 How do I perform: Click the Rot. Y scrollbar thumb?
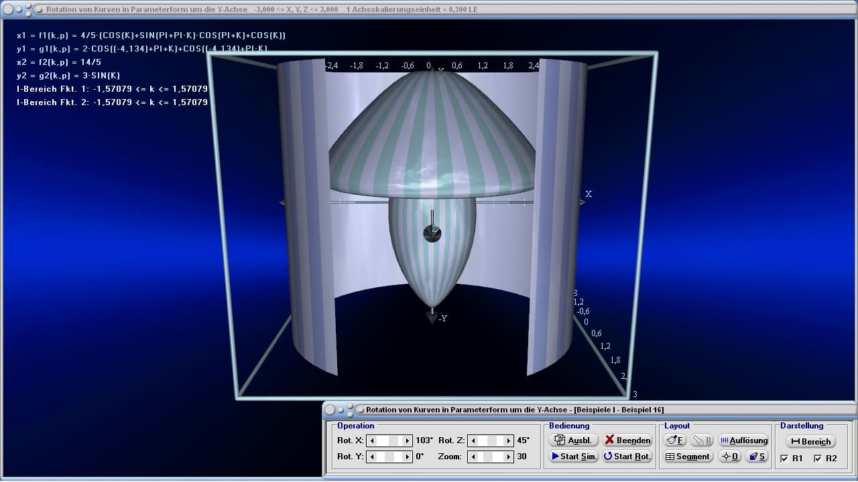[x=389, y=457]
